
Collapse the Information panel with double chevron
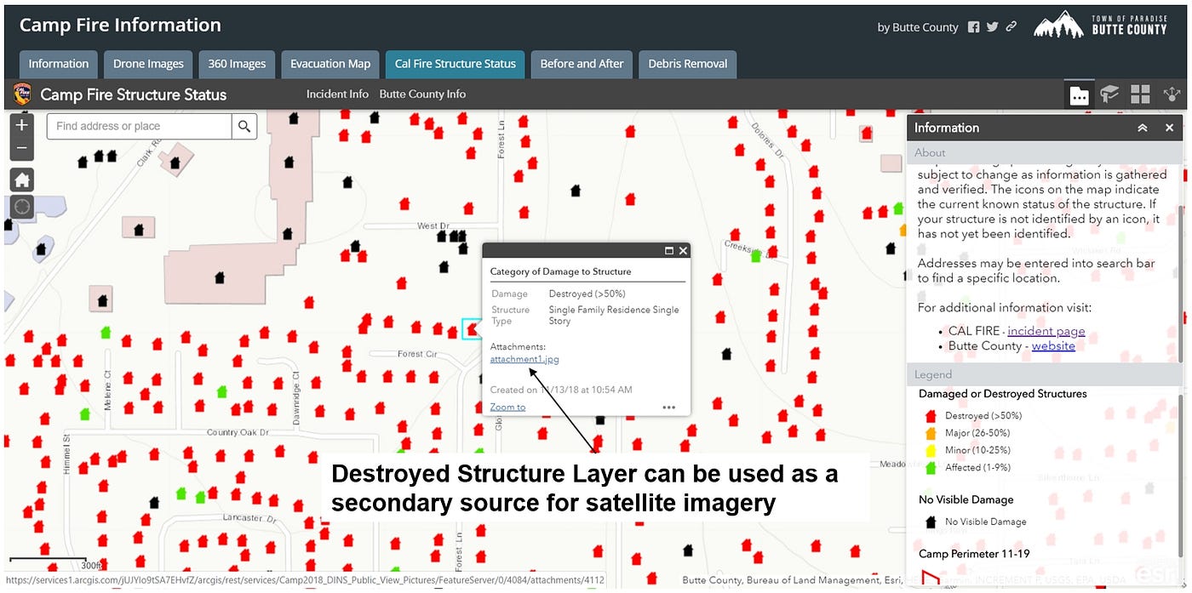1143,128
